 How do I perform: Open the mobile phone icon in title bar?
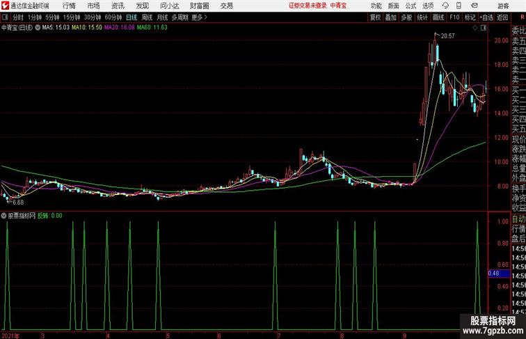coord(459,6)
